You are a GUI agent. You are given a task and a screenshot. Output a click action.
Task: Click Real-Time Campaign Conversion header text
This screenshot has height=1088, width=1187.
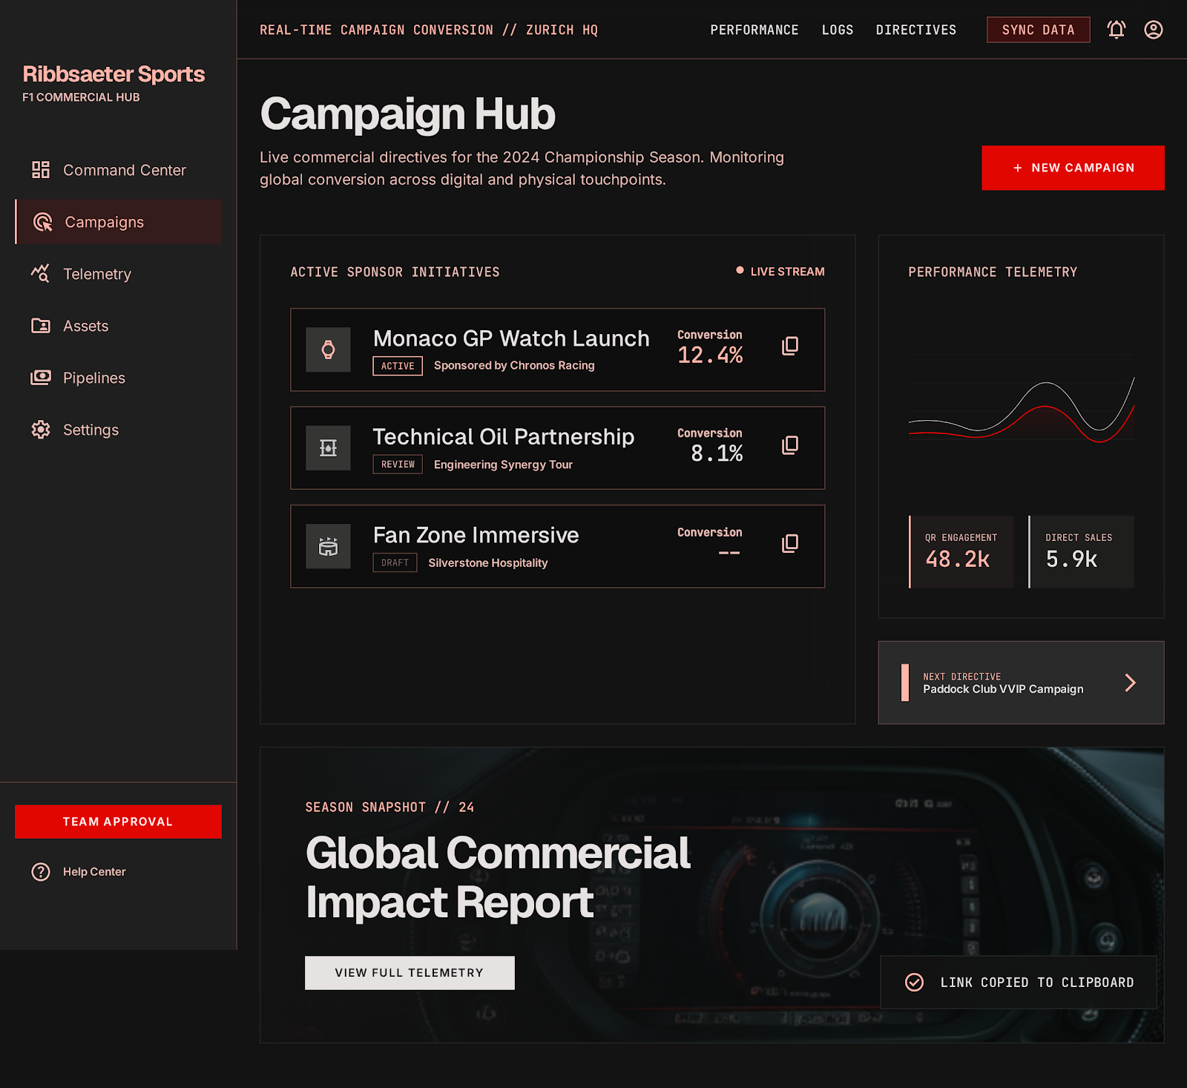[x=429, y=30]
